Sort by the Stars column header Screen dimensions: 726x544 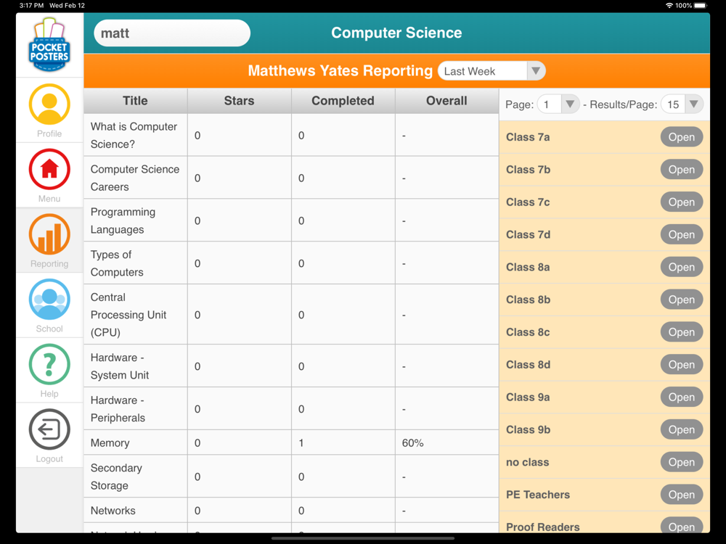(x=239, y=101)
